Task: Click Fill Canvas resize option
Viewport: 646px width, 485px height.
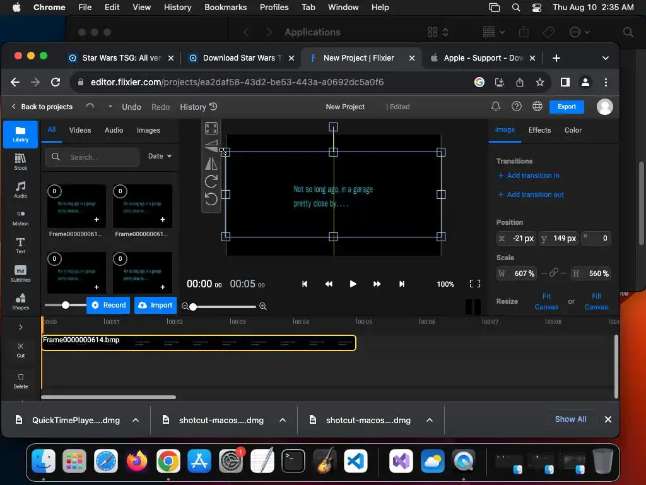Action: click(x=596, y=301)
